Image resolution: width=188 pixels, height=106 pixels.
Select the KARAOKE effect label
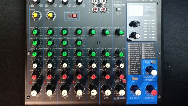(135, 70)
